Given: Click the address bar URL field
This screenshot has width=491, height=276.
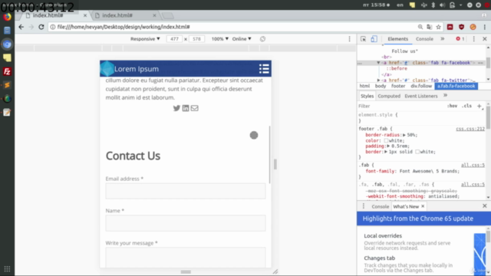Looking at the screenshot, I should (x=232, y=27).
